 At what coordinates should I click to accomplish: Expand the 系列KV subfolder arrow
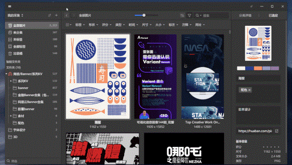pyautogui.click(x=11, y=81)
